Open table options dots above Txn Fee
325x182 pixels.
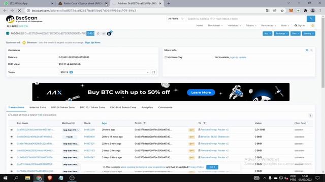coord(310,116)
